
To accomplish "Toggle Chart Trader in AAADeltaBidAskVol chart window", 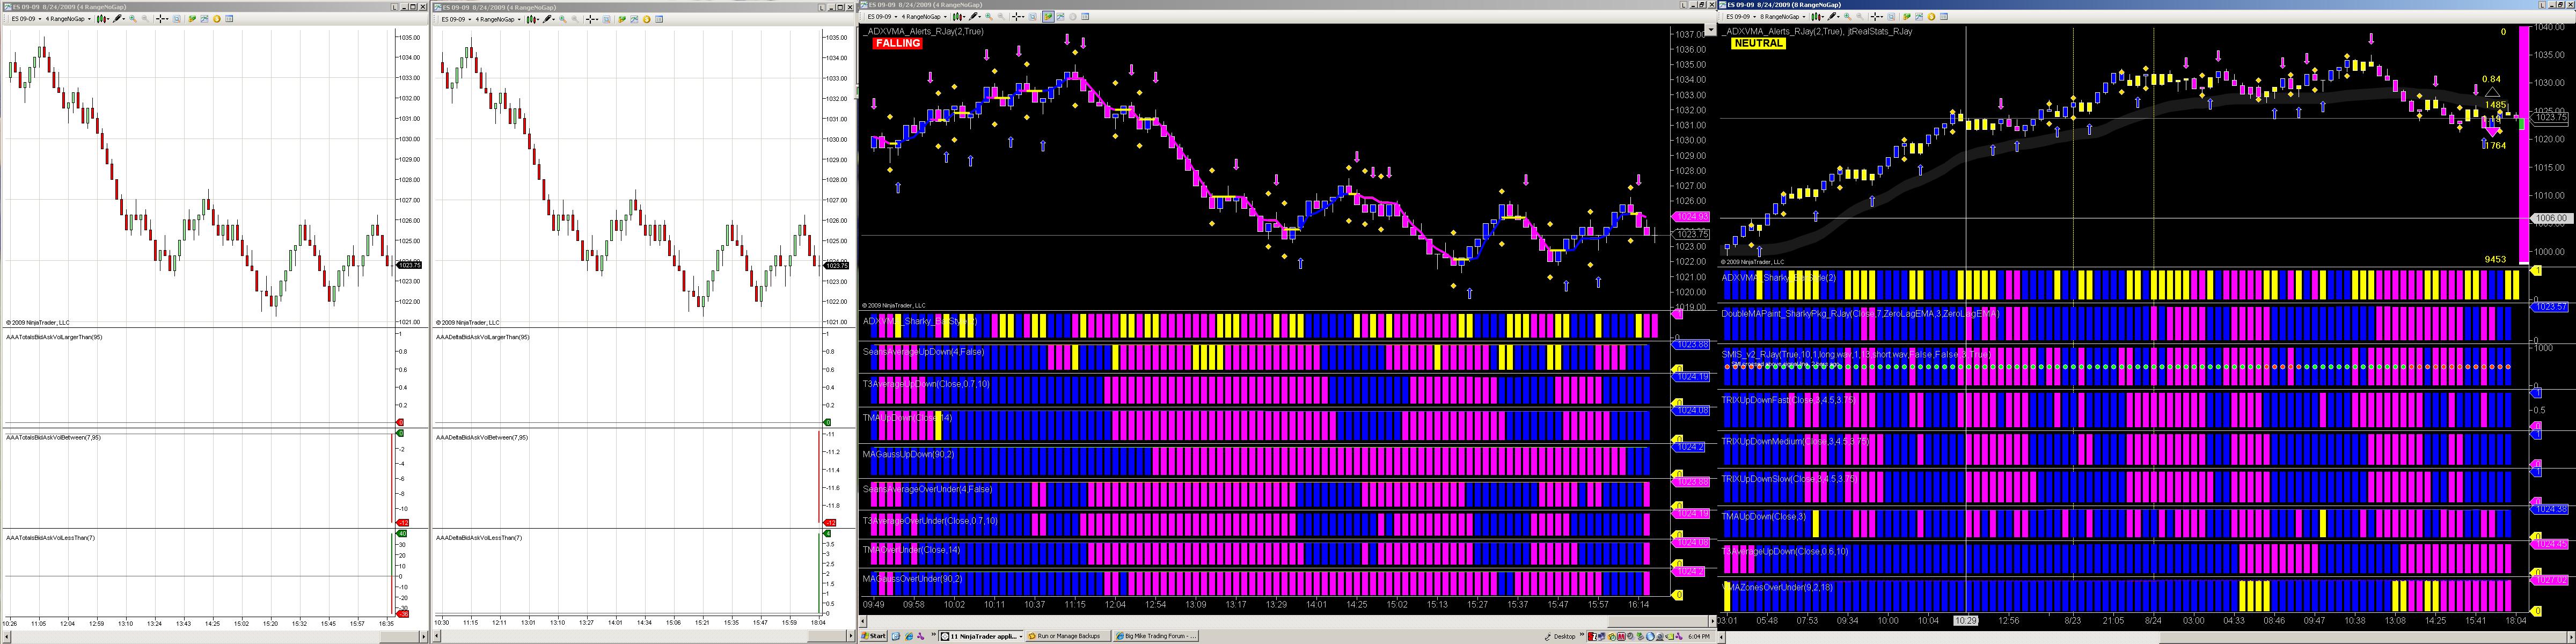I will [622, 19].
